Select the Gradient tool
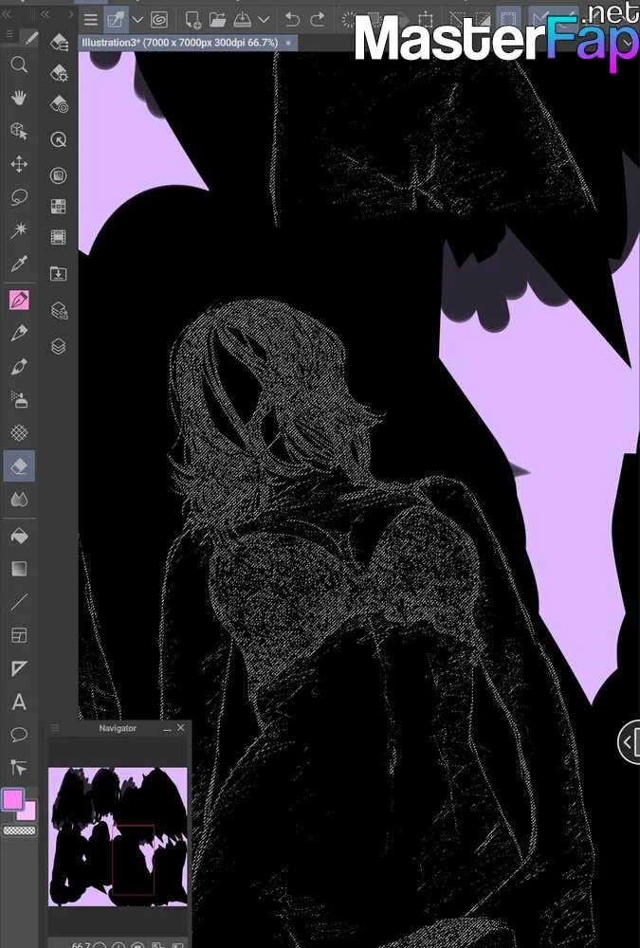 pyautogui.click(x=19, y=569)
